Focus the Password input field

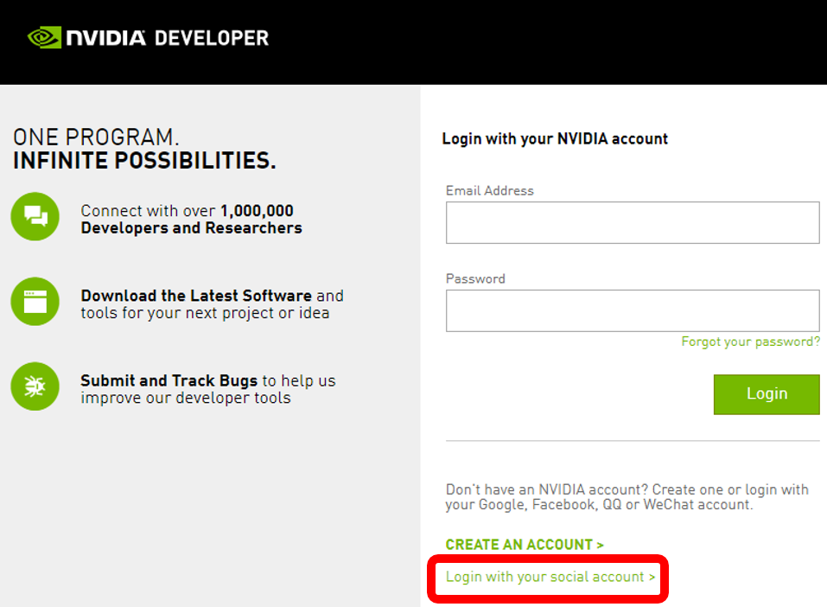[x=633, y=310]
